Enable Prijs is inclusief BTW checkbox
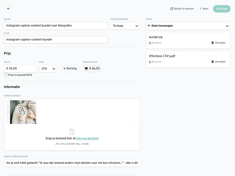Screen dimensions: 235x176 (x=6, y=75)
